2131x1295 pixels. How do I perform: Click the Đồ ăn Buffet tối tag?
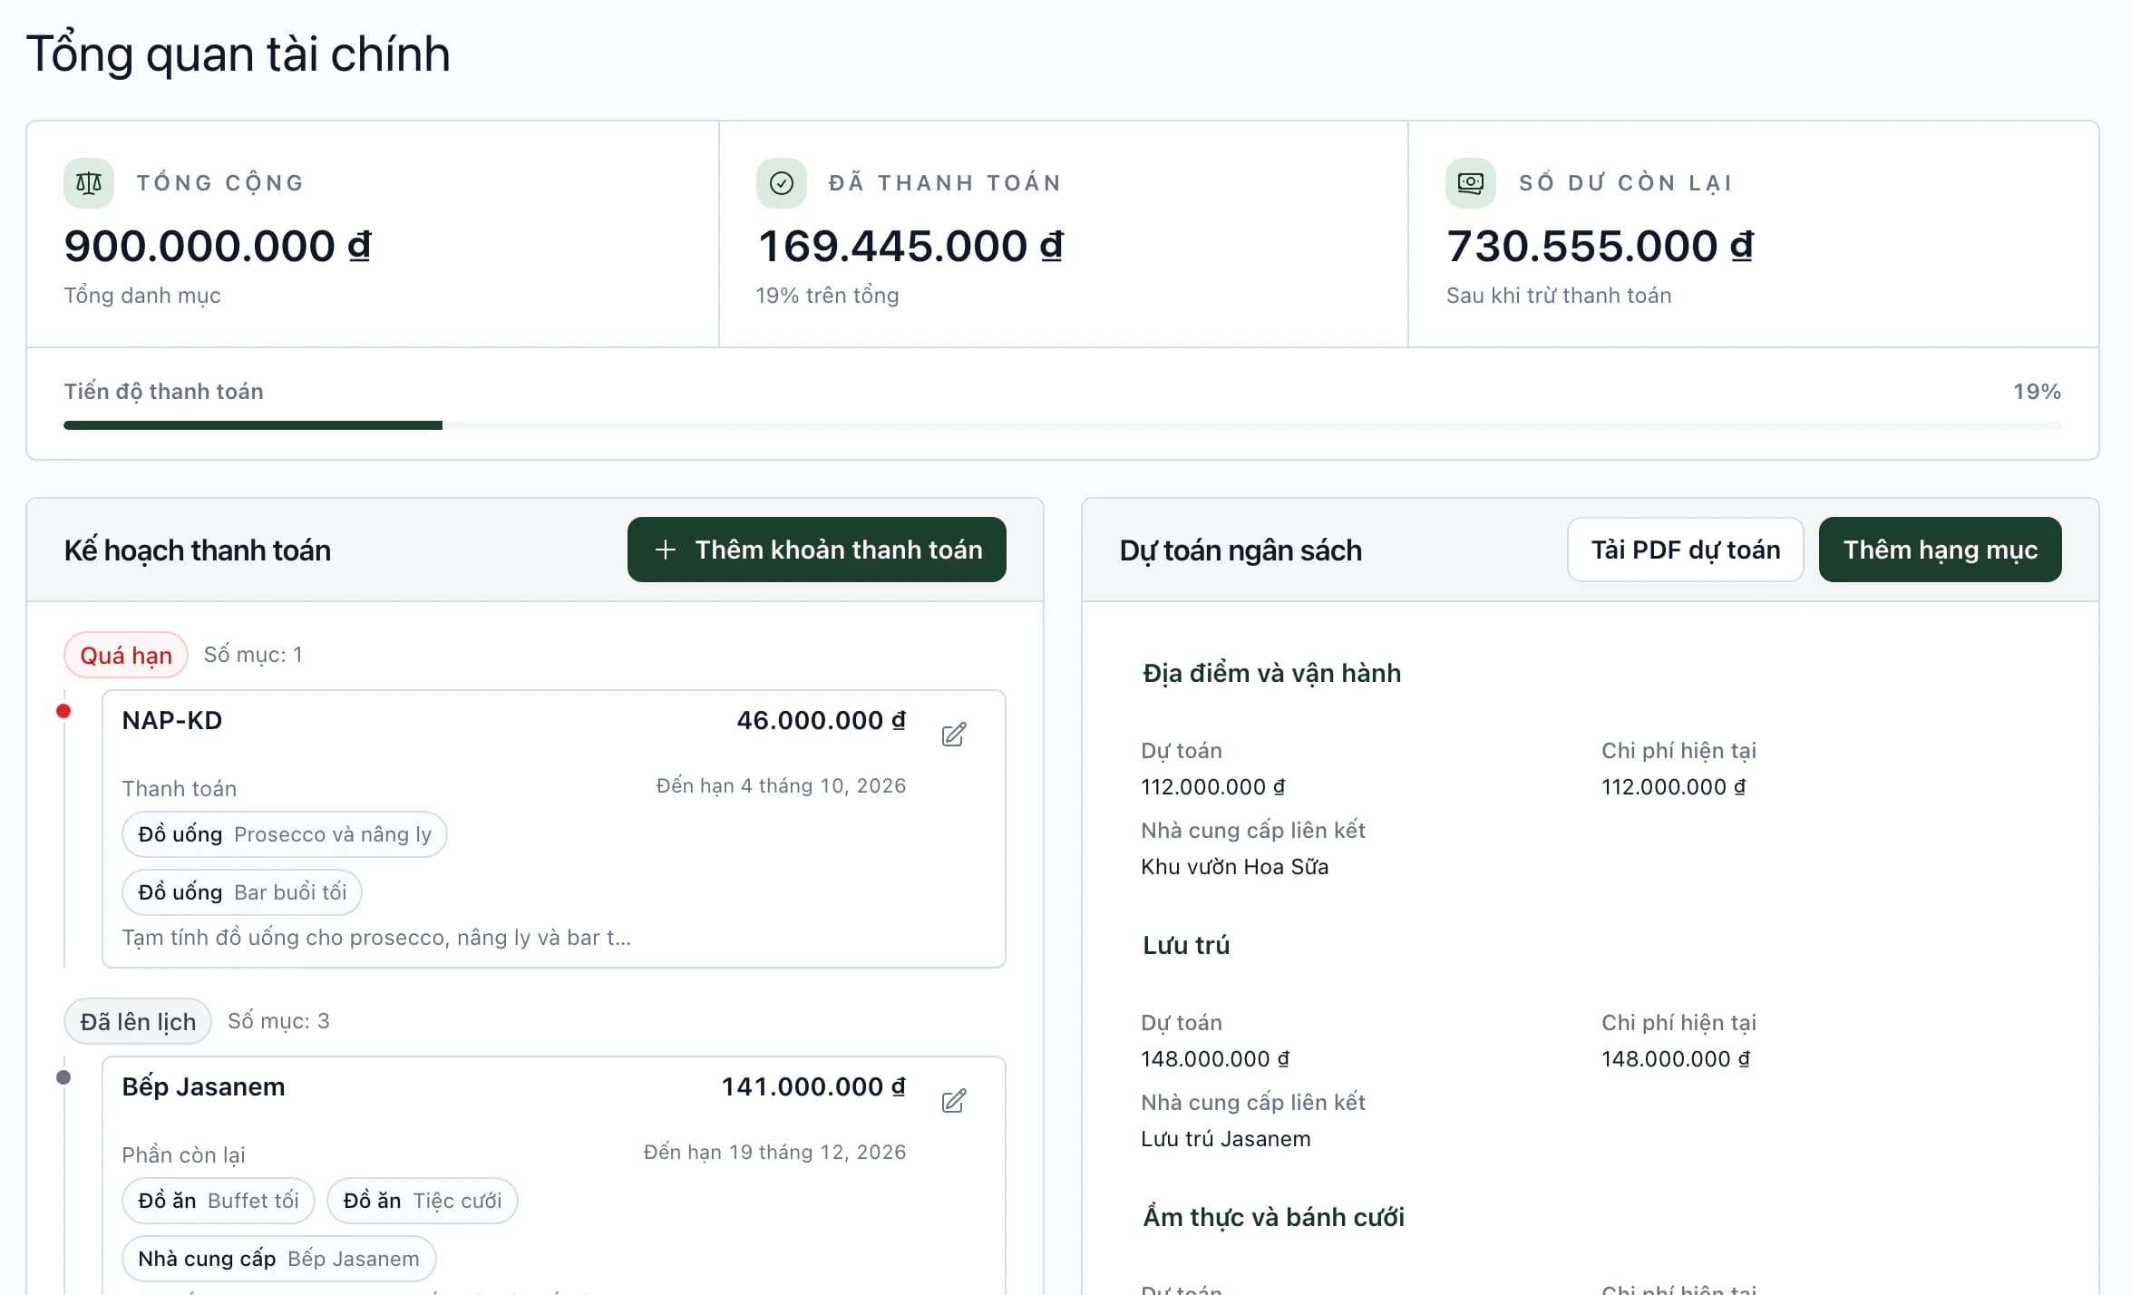pos(219,1201)
